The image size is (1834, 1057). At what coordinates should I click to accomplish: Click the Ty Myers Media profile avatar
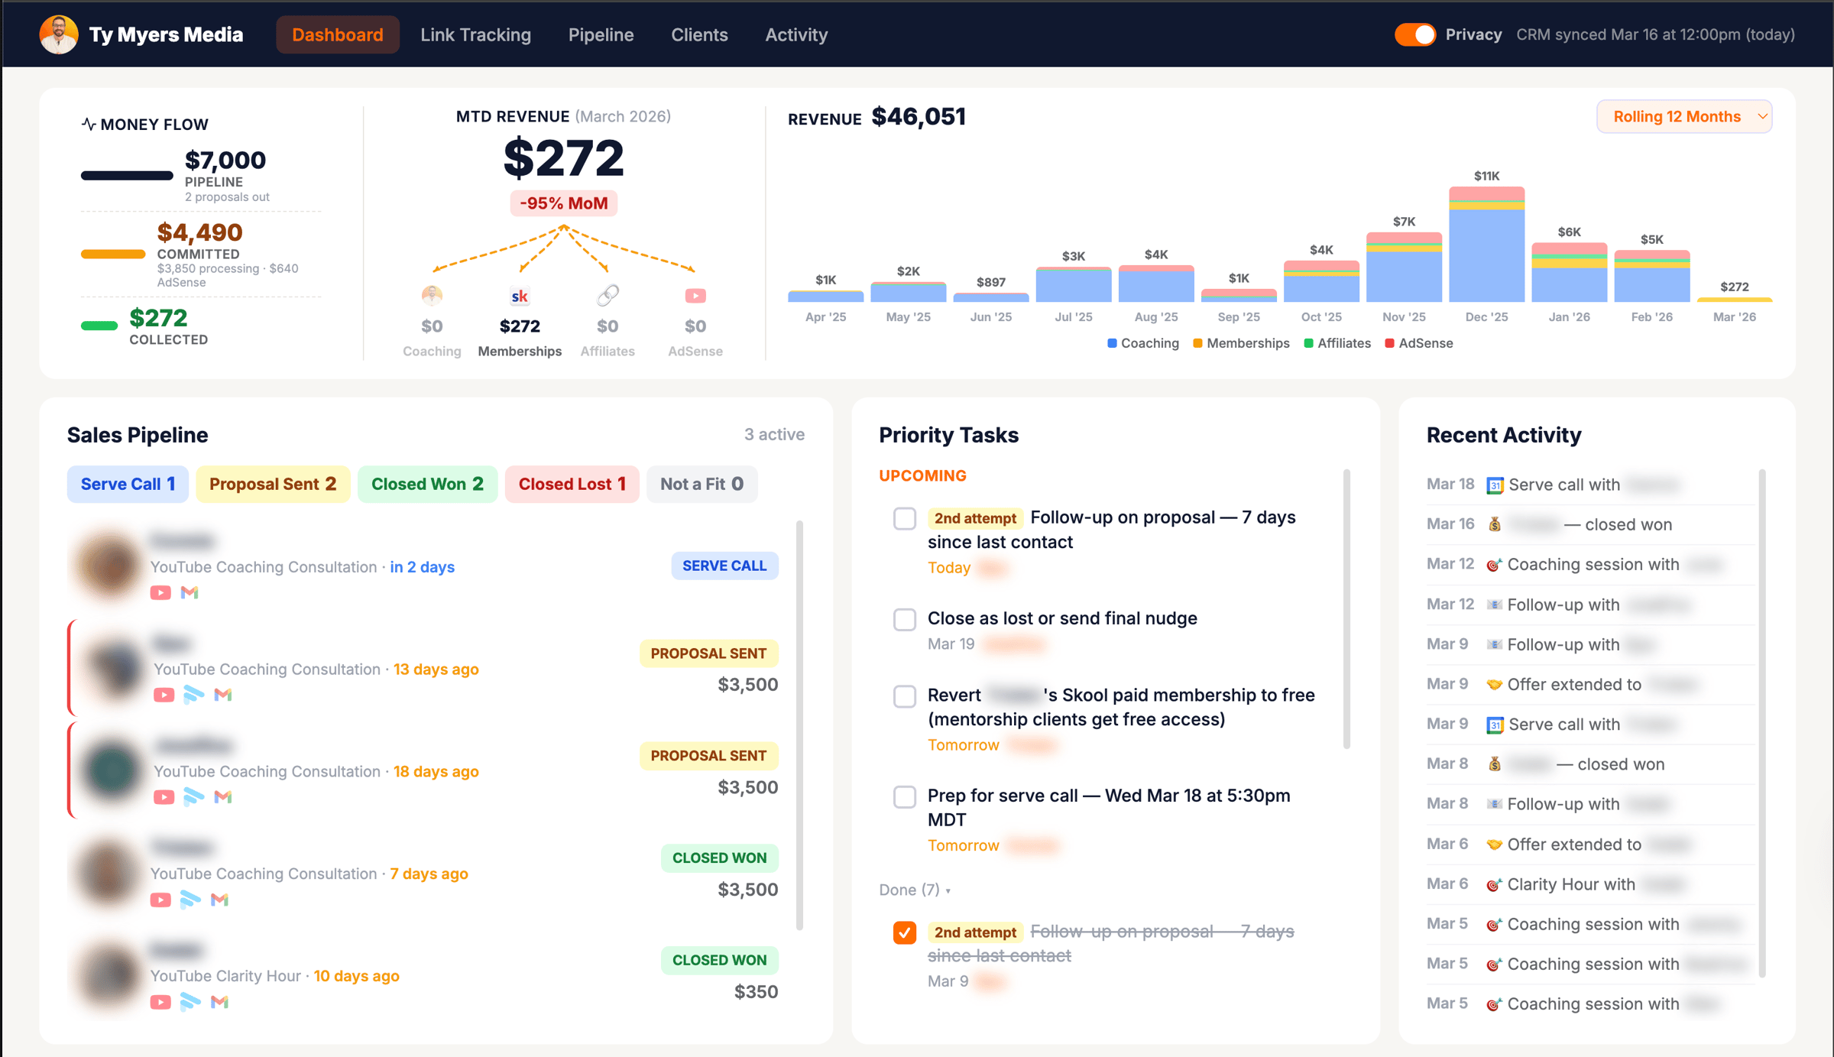click(x=59, y=34)
